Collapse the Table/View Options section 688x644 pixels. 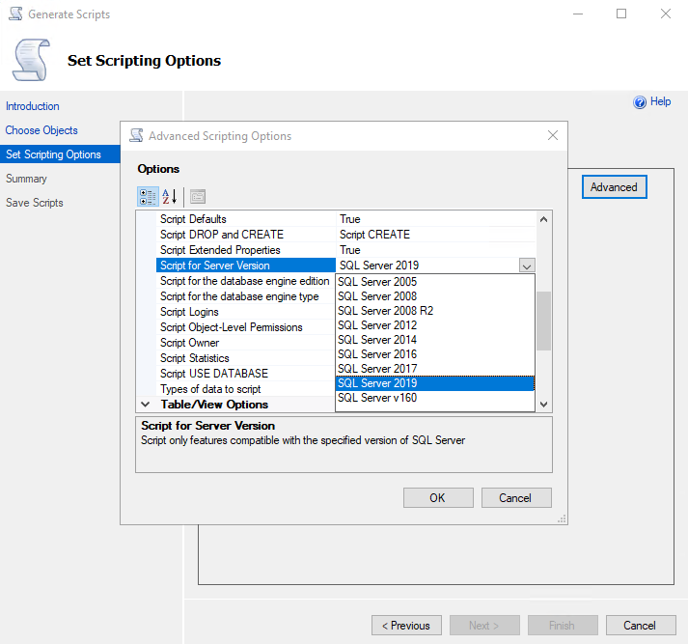coord(146,405)
